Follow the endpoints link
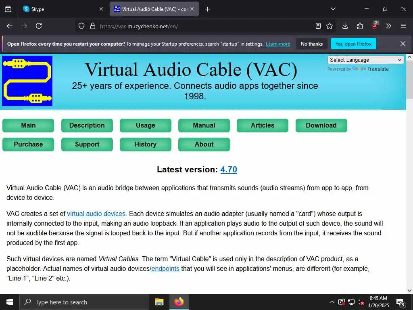413x310 pixels. pyautogui.click(x=165, y=268)
